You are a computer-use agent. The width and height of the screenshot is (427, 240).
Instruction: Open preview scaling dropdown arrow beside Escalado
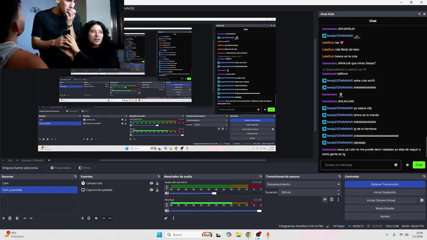(49, 160)
